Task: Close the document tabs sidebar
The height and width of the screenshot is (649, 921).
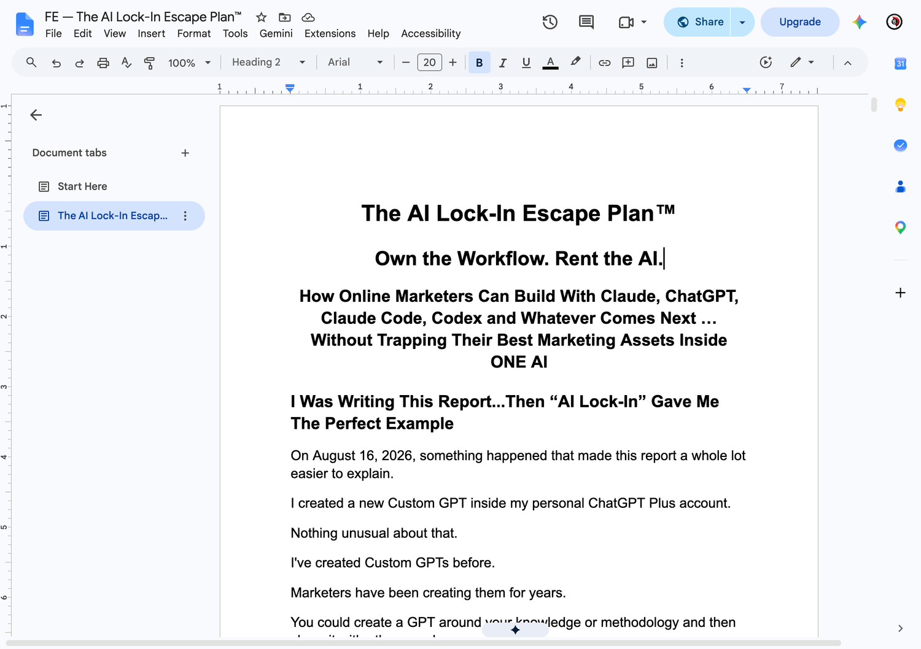Action: 36,115
